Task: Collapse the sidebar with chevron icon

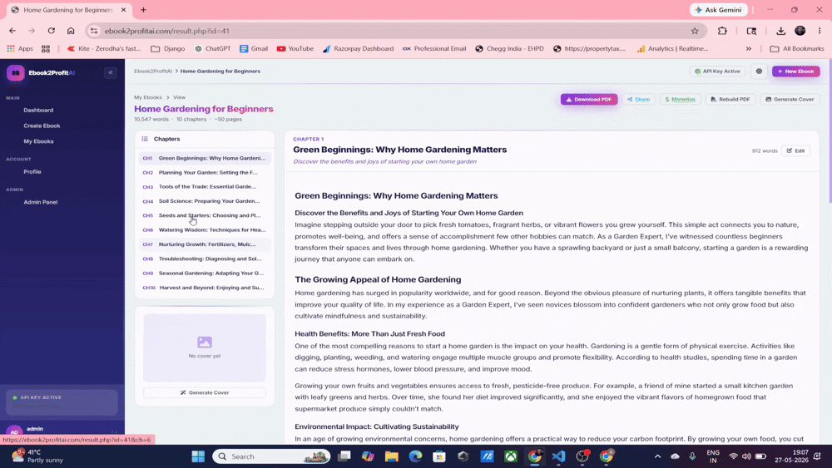Action: (111, 72)
